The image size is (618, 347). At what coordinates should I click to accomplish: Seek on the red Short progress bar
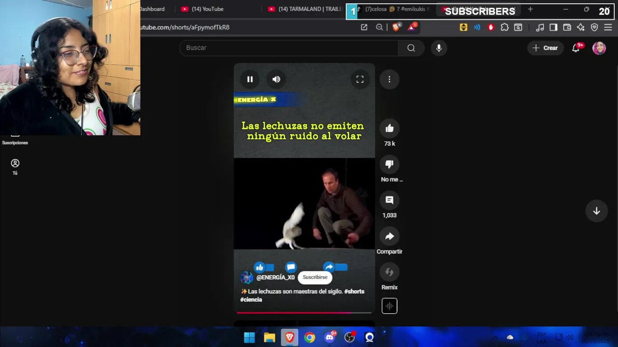click(x=304, y=312)
